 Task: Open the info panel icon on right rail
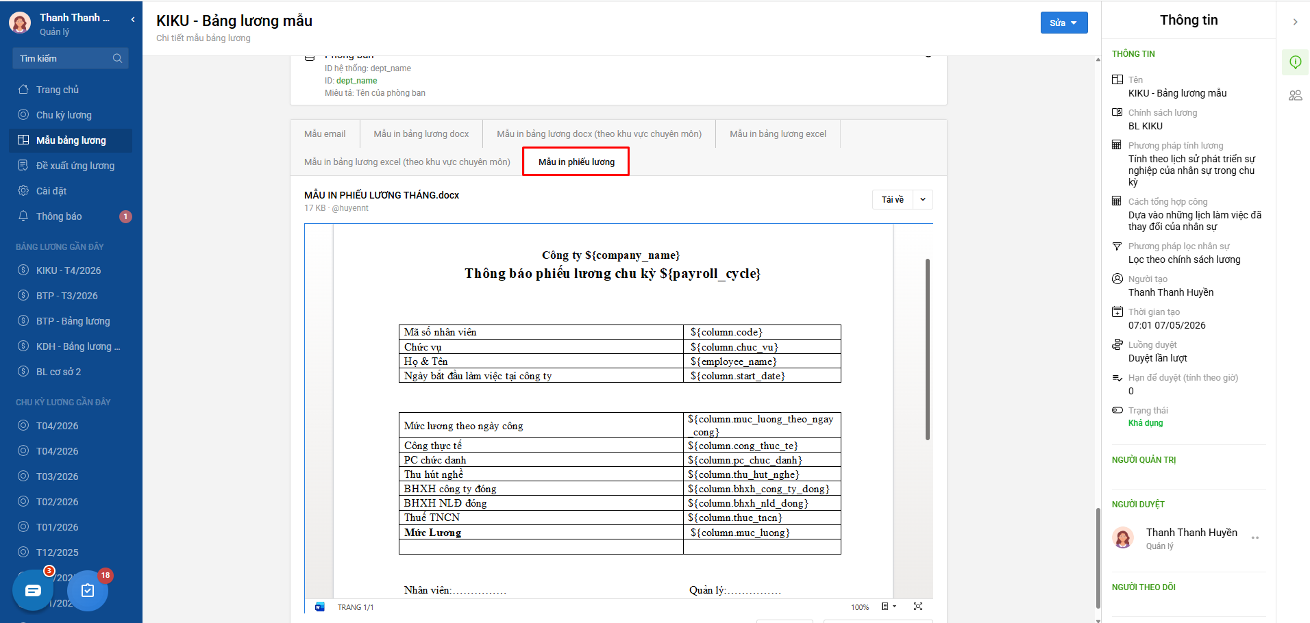tap(1295, 62)
